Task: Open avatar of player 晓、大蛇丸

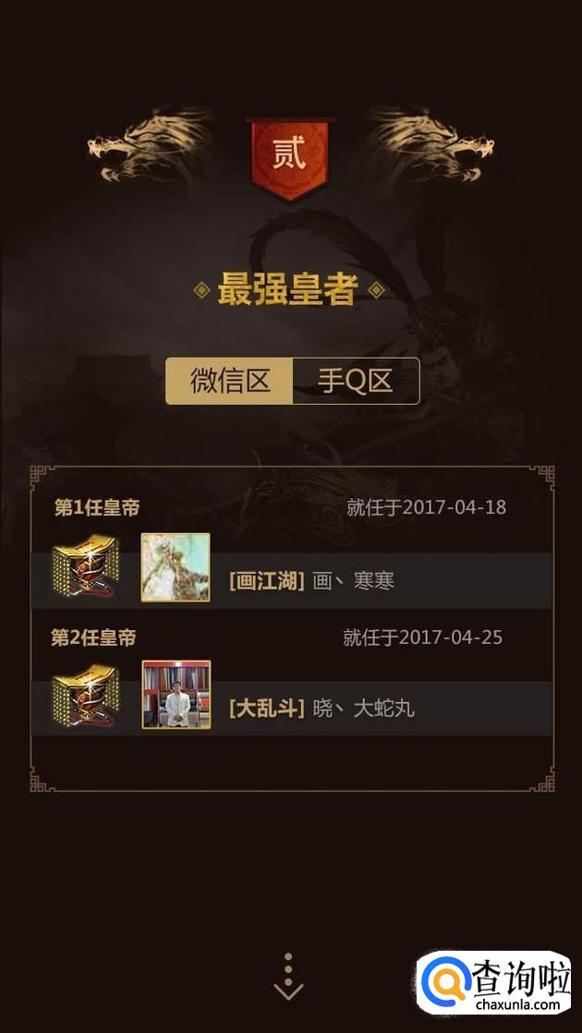Action: pyautogui.click(x=176, y=695)
